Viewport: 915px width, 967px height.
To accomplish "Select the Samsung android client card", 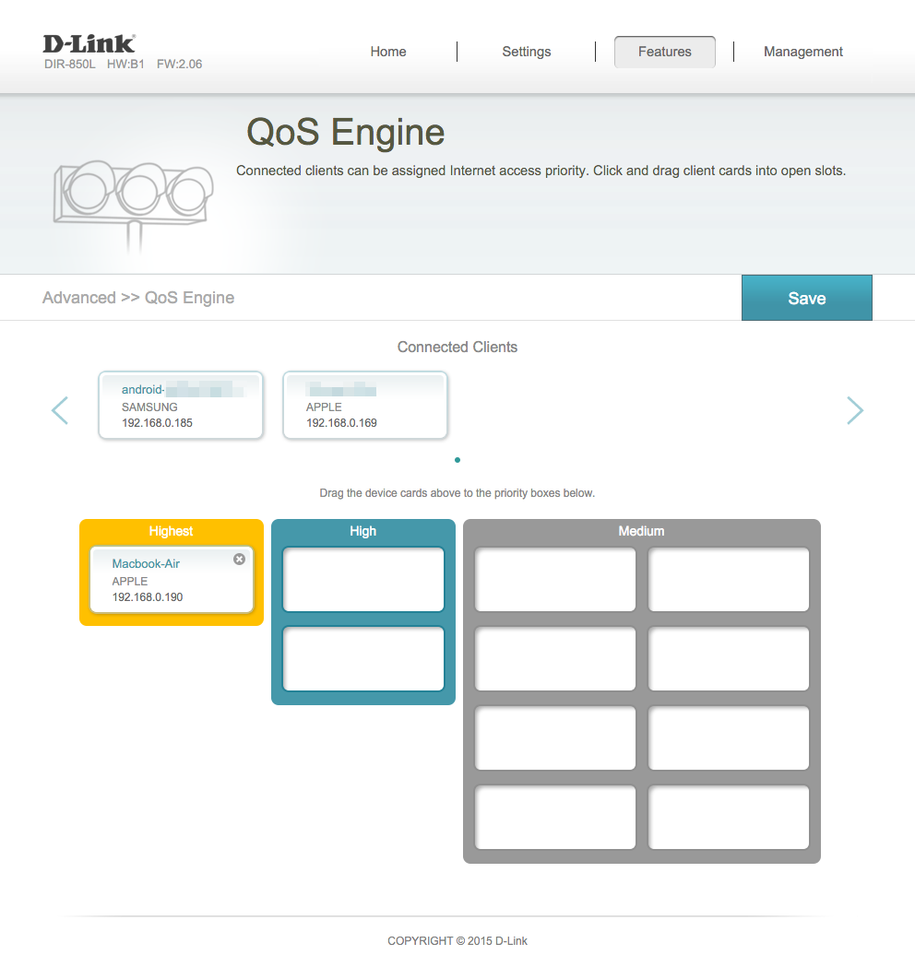I will pos(181,406).
